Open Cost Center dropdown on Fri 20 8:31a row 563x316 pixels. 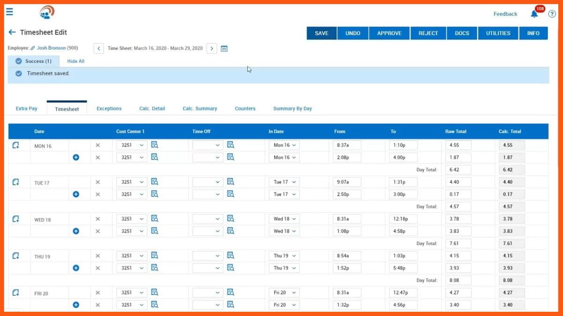(132, 293)
